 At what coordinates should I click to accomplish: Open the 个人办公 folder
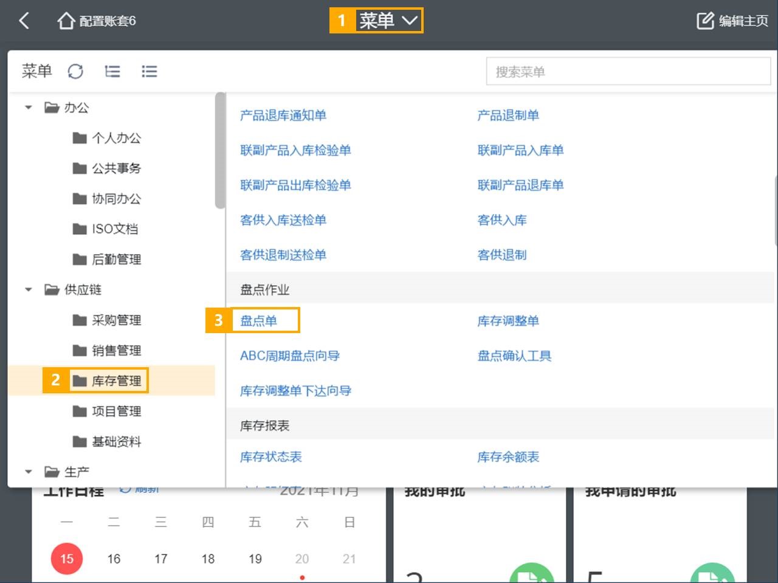pyautogui.click(x=107, y=138)
